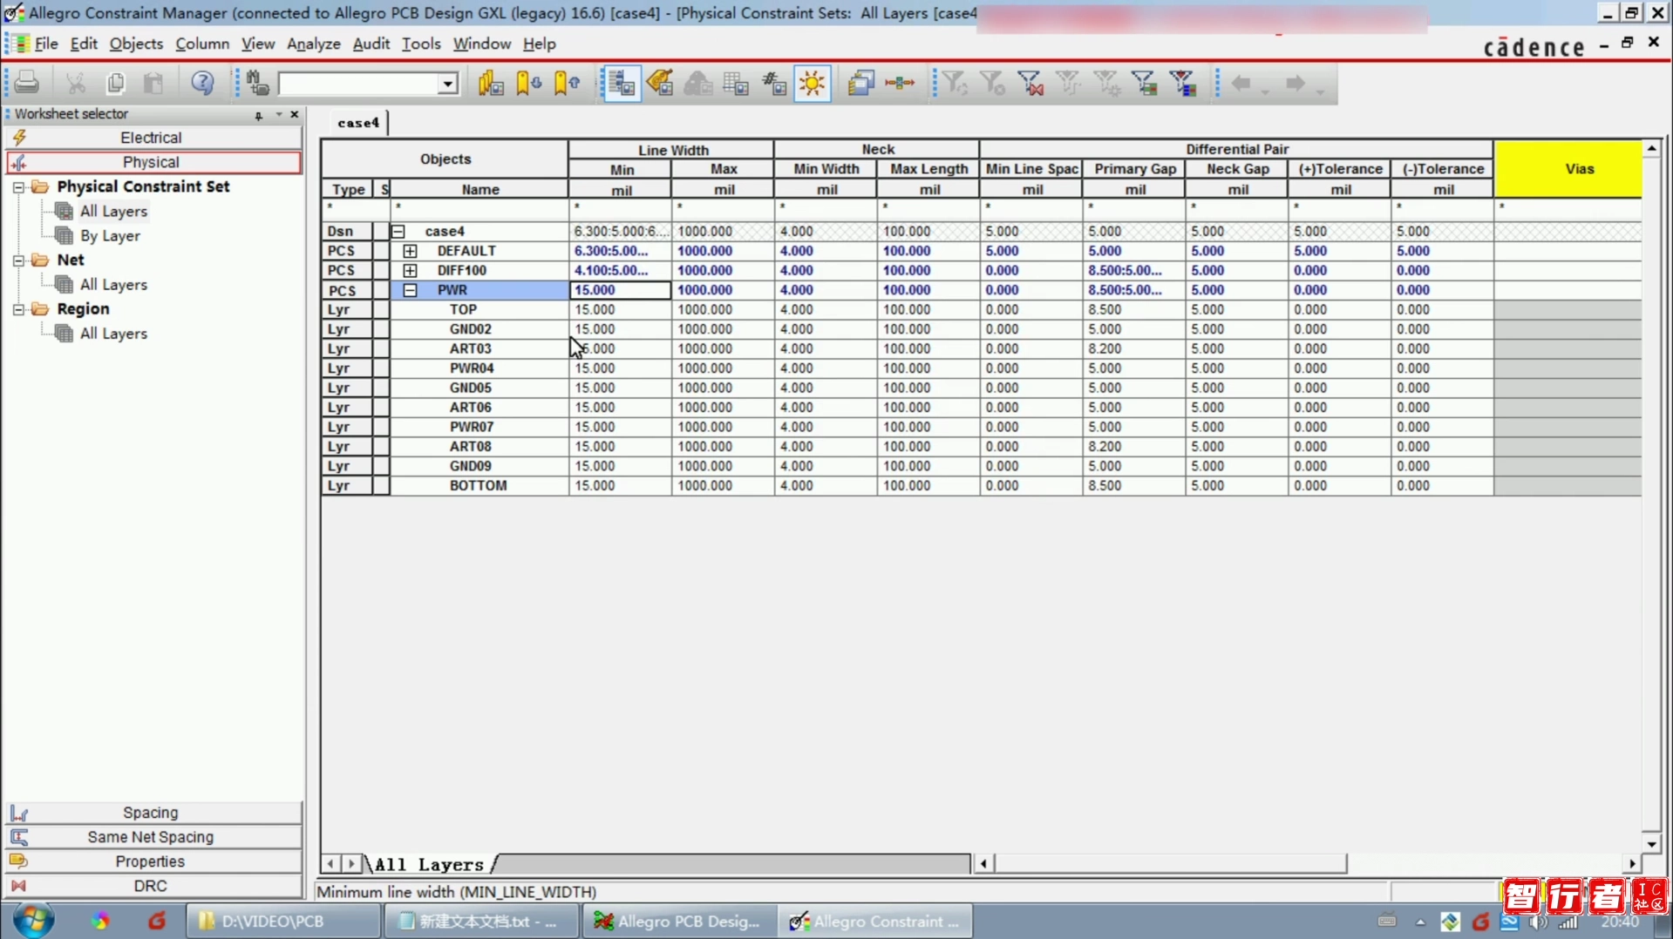Switch to the case4 worksheet tab
The height and width of the screenshot is (939, 1673).
358,123
